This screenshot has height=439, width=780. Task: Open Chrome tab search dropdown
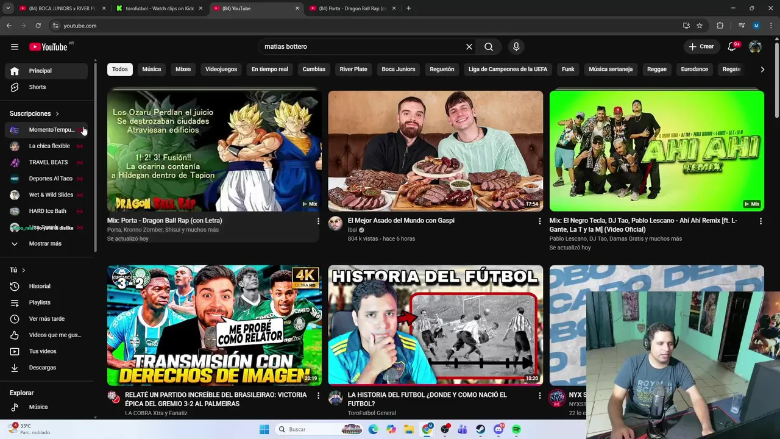tap(8, 8)
